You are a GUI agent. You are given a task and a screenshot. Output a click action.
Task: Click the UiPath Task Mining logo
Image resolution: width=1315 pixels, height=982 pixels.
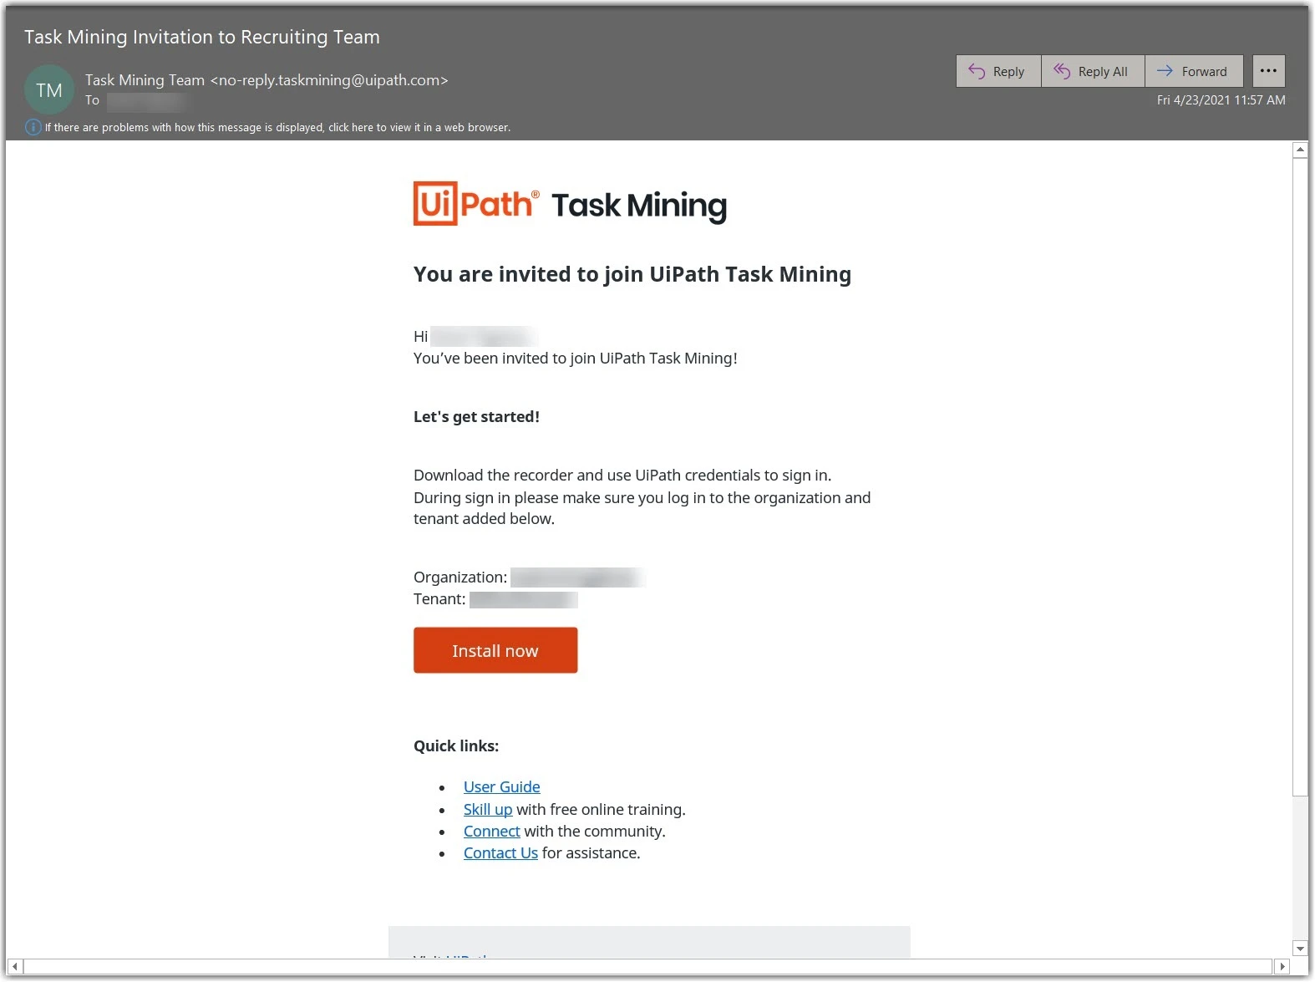click(570, 204)
